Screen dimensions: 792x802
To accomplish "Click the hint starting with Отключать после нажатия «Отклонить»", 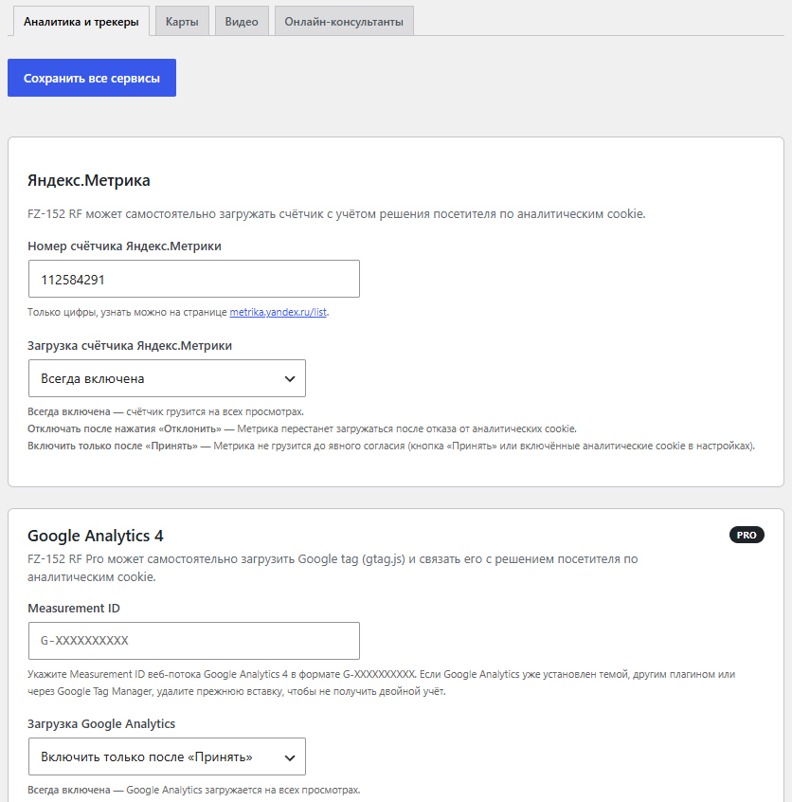I will 302,428.
